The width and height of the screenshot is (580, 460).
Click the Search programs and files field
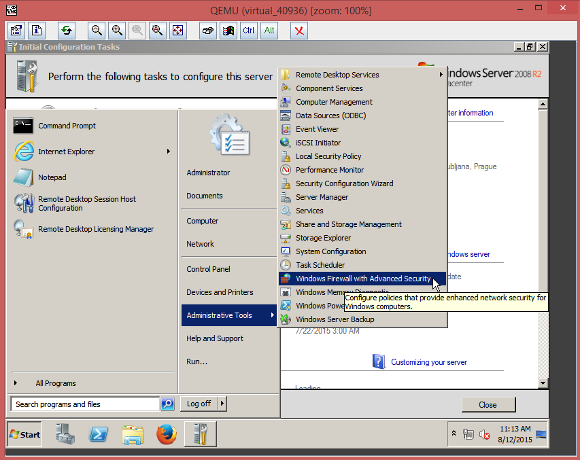click(86, 404)
